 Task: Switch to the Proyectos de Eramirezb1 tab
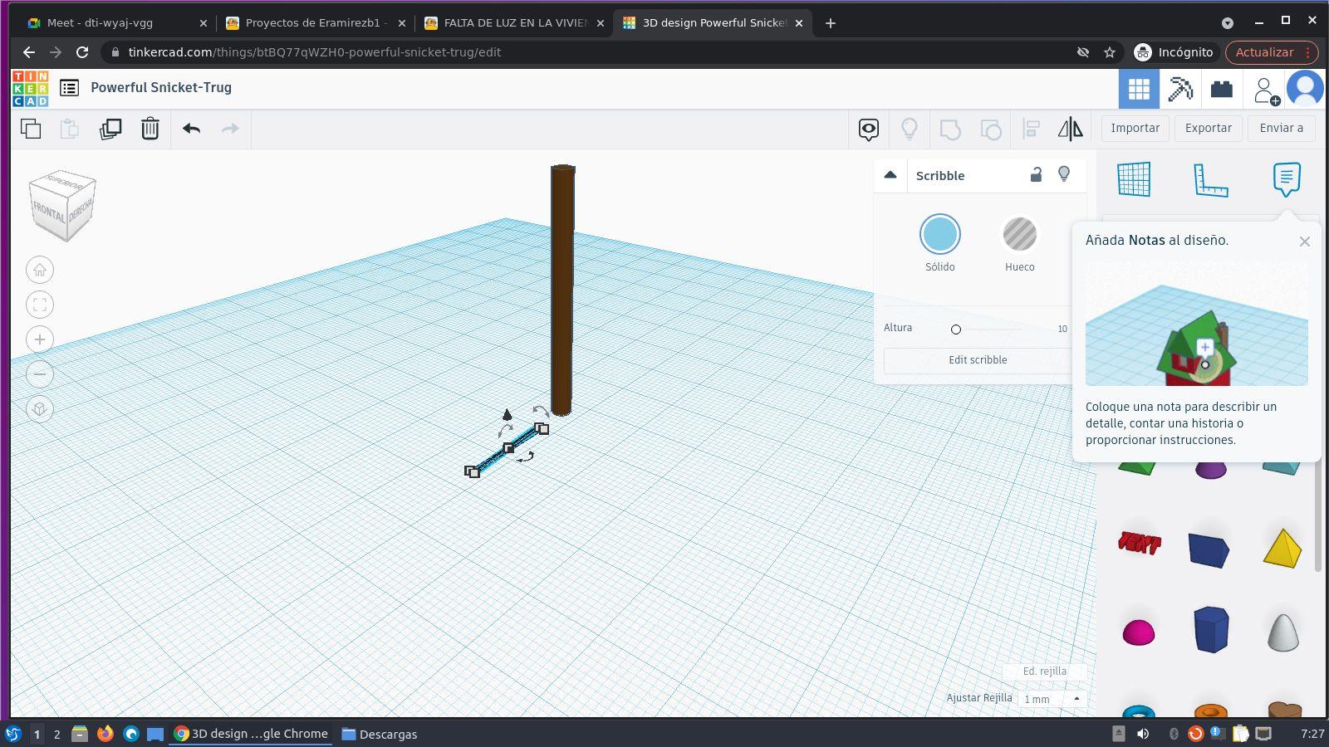313,23
